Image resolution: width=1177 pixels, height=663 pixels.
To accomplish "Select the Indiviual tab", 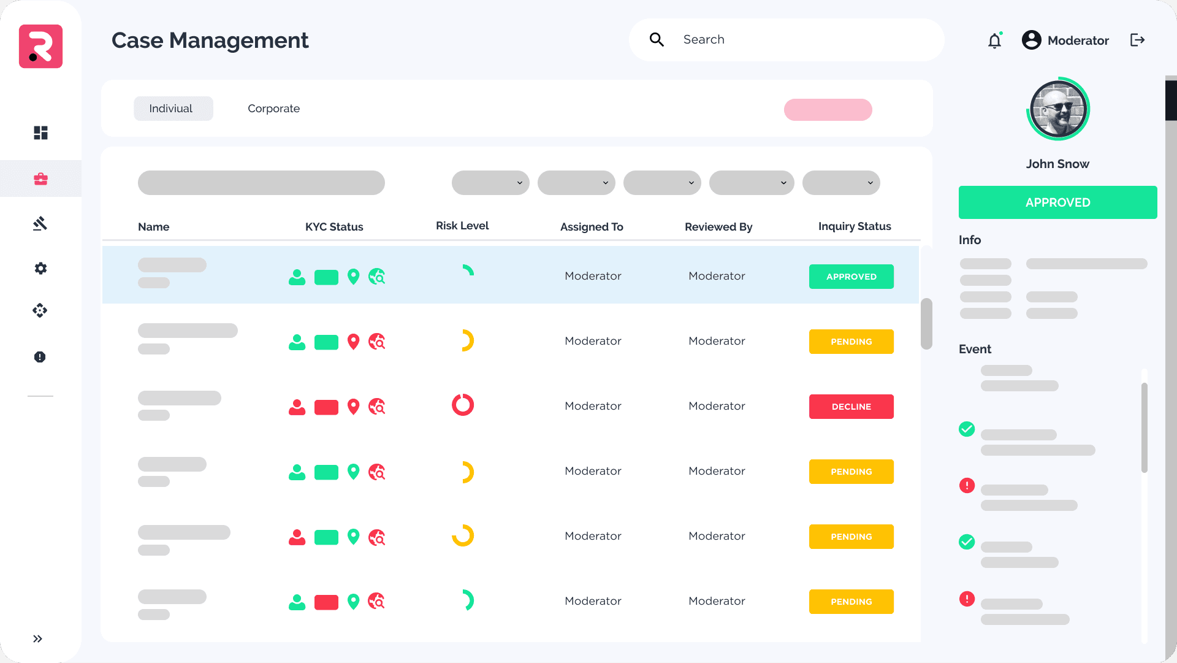I will click(173, 109).
